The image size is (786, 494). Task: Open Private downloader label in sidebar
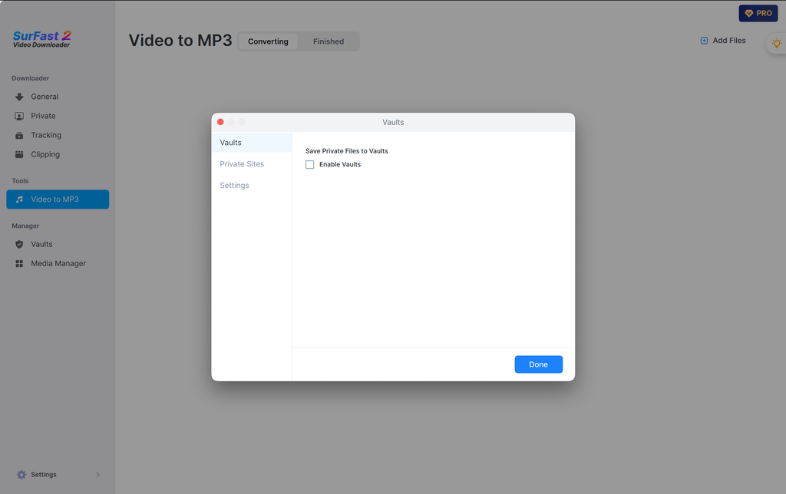(x=43, y=117)
